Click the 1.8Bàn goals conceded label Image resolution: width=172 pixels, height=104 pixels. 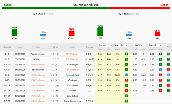click(x=164, y=5)
